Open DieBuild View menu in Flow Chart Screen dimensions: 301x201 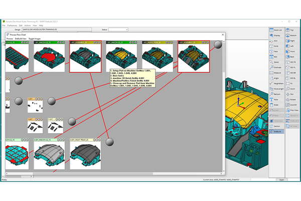[x=21, y=39]
